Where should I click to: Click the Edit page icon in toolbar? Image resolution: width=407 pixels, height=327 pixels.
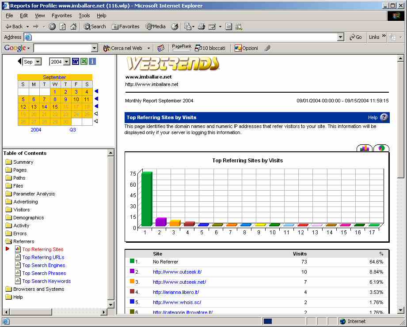tap(212, 26)
